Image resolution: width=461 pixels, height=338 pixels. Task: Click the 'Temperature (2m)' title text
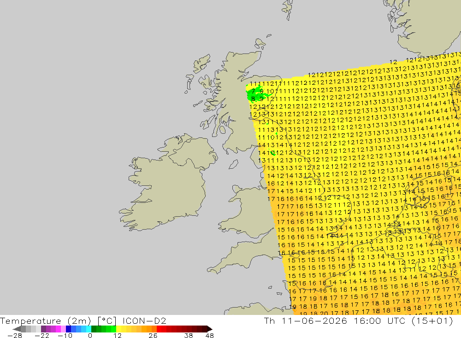[45, 320]
